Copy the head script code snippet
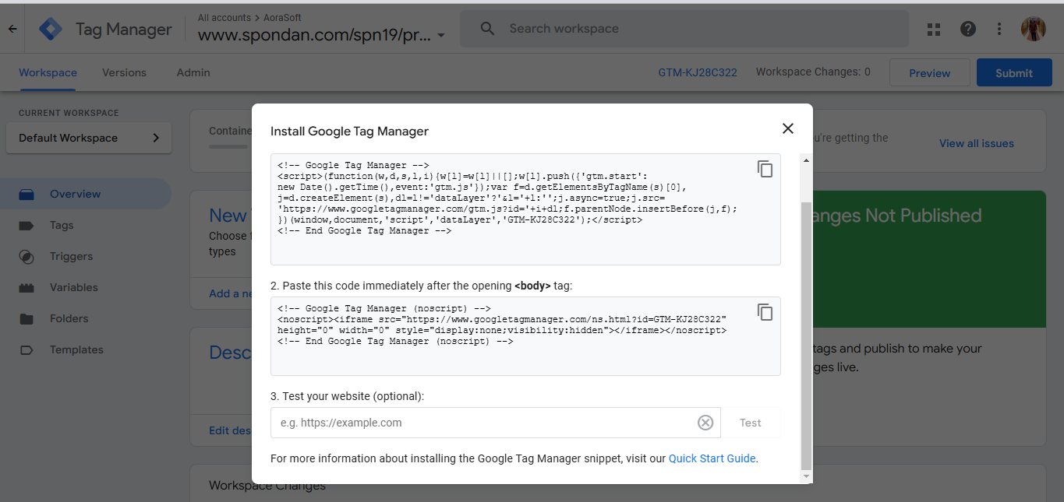 click(x=765, y=169)
